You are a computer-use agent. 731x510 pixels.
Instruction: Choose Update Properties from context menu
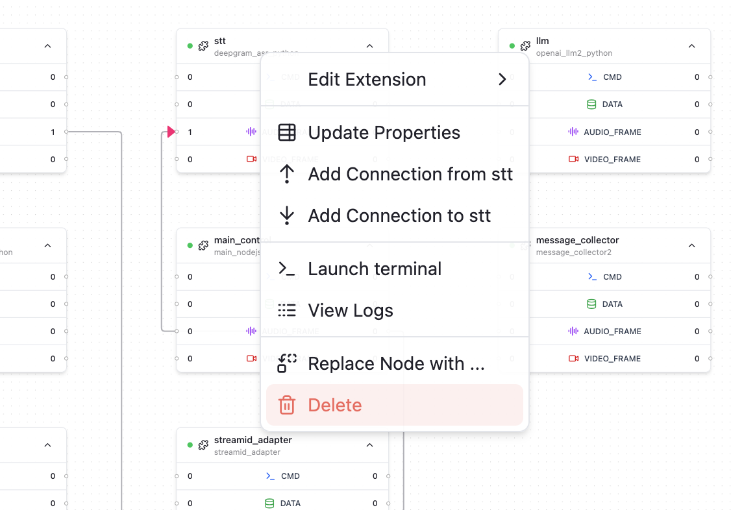click(384, 133)
